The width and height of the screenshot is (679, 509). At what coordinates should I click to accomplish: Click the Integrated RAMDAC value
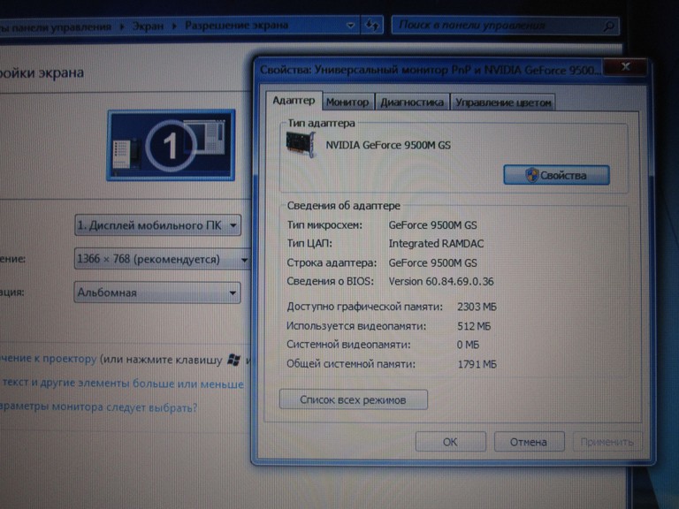point(436,244)
